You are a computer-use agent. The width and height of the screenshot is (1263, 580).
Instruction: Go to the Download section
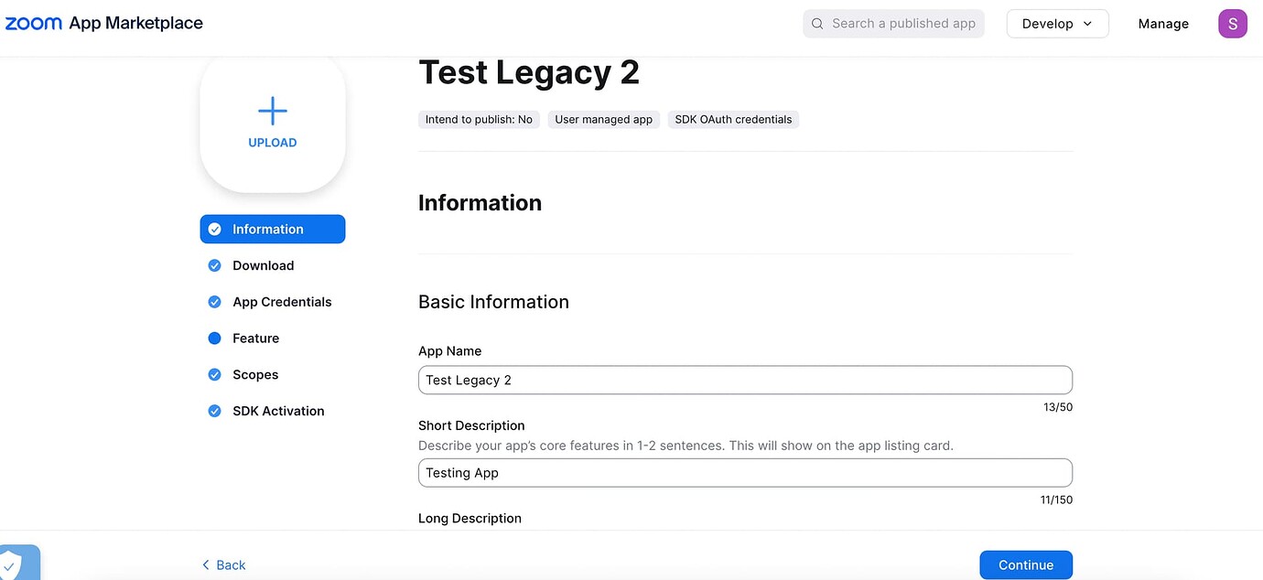click(263, 265)
